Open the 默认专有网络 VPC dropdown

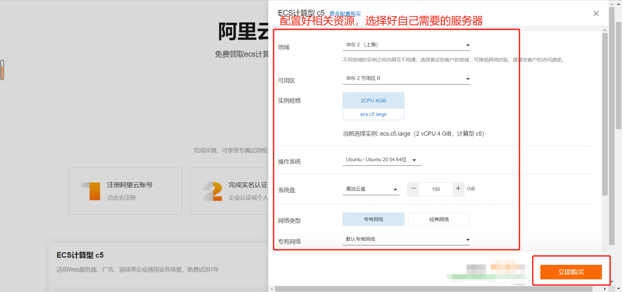click(406, 240)
